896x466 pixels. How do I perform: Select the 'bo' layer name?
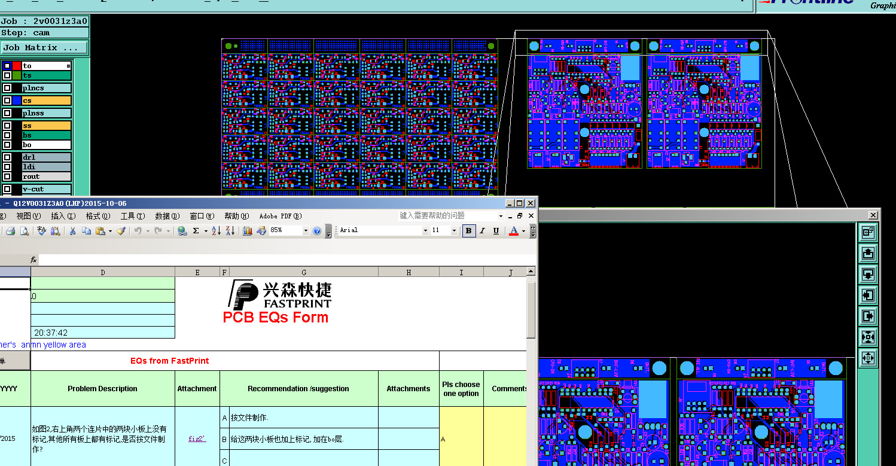(47, 145)
